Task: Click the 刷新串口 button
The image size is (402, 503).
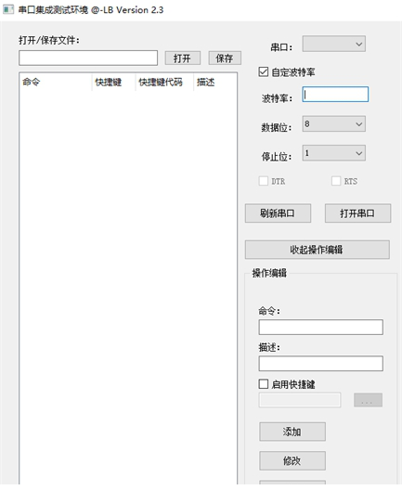Action: pos(278,213)
